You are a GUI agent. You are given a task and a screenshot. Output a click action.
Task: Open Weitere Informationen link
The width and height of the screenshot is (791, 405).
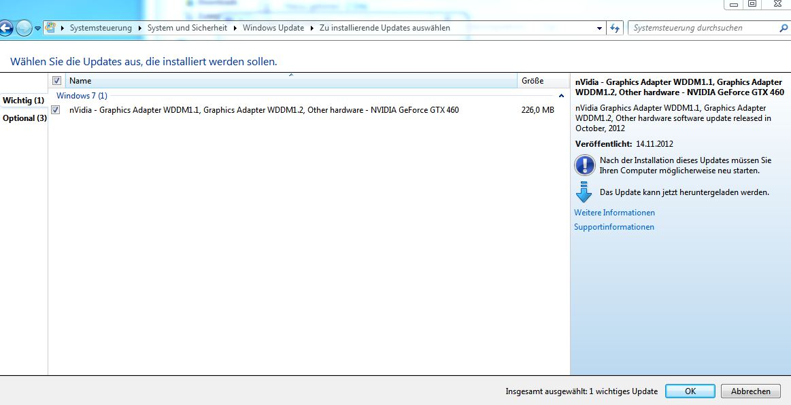[614, 213]
